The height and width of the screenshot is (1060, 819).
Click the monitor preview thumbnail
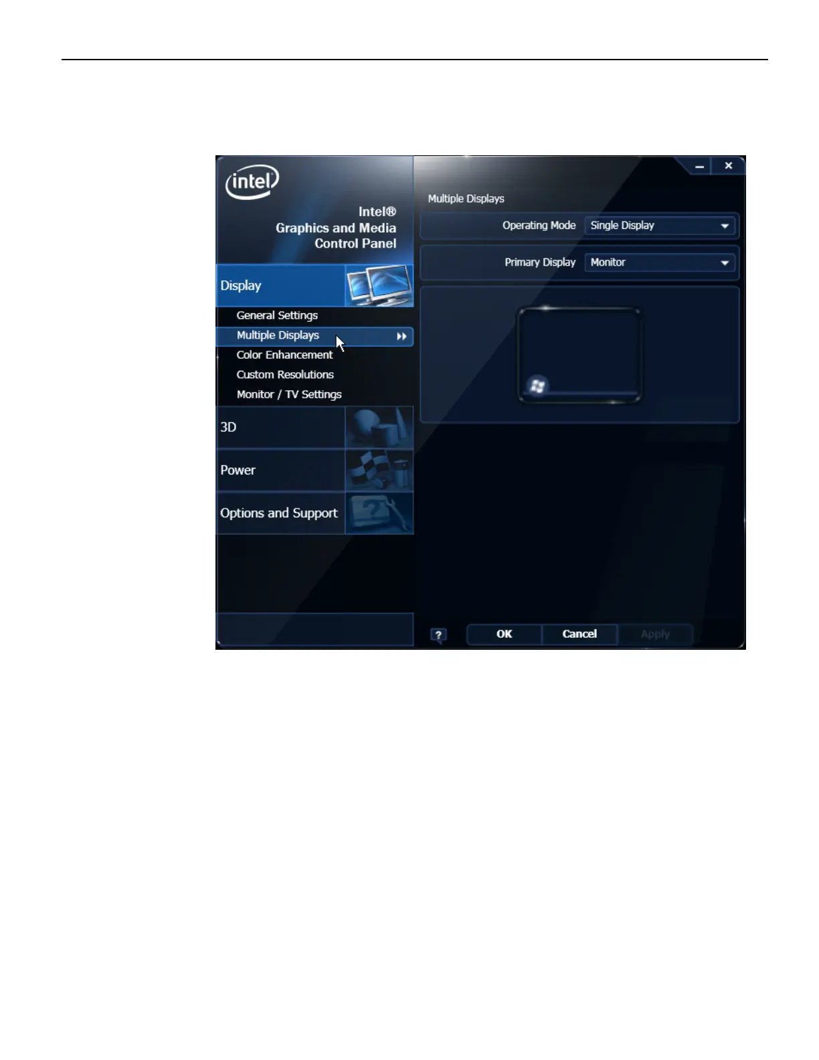click(x=579, y=355)
